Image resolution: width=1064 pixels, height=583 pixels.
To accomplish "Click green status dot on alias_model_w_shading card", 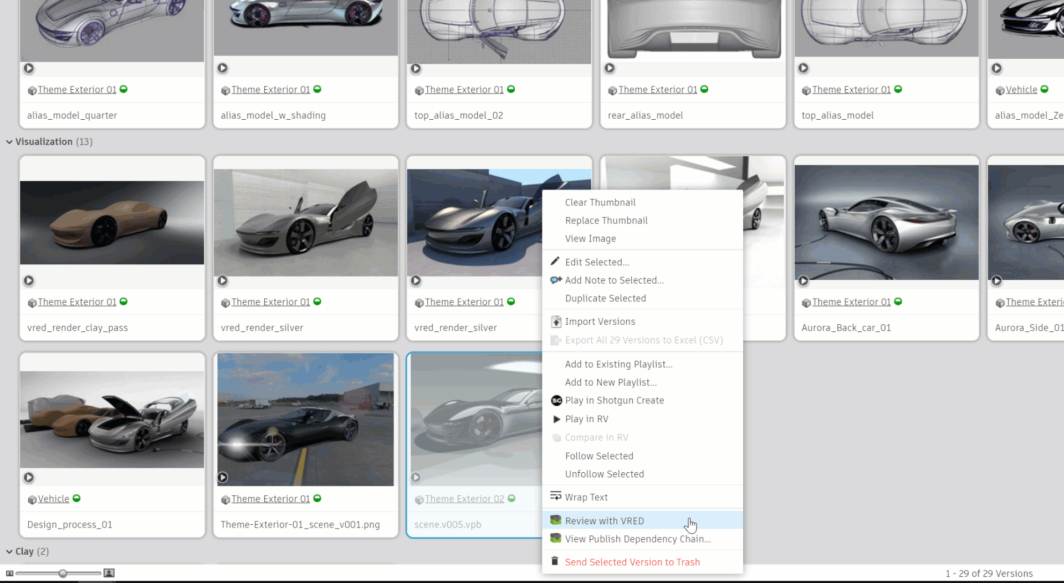I will 318,89.
